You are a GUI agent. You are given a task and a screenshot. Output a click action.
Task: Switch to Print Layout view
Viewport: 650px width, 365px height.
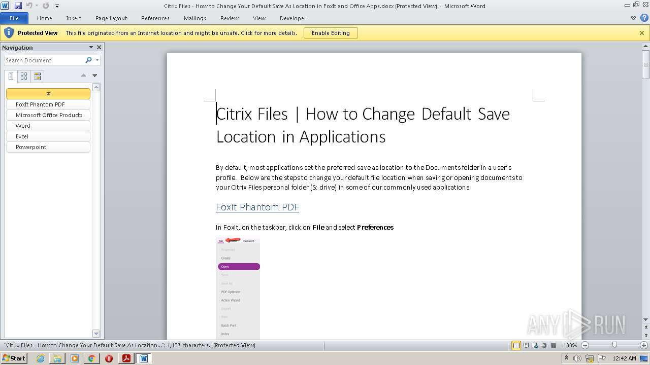tap(516, 345)
